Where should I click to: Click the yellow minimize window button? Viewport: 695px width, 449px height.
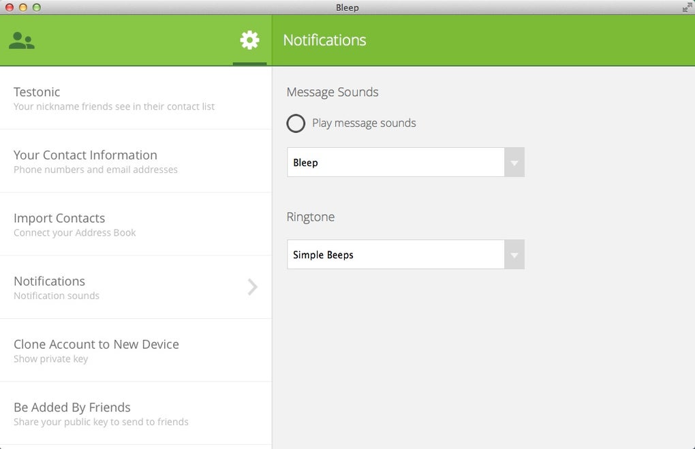coord(23,7)
